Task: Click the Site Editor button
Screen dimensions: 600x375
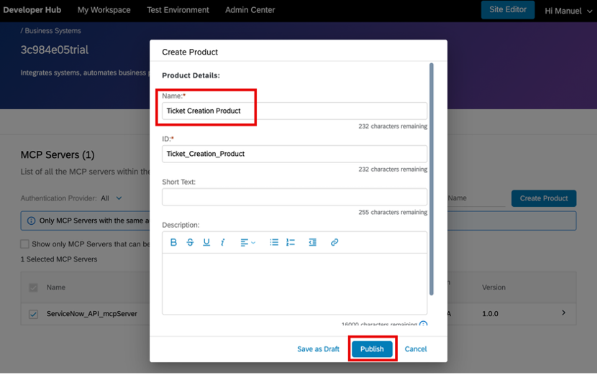Action: click(x=508, y=9)
